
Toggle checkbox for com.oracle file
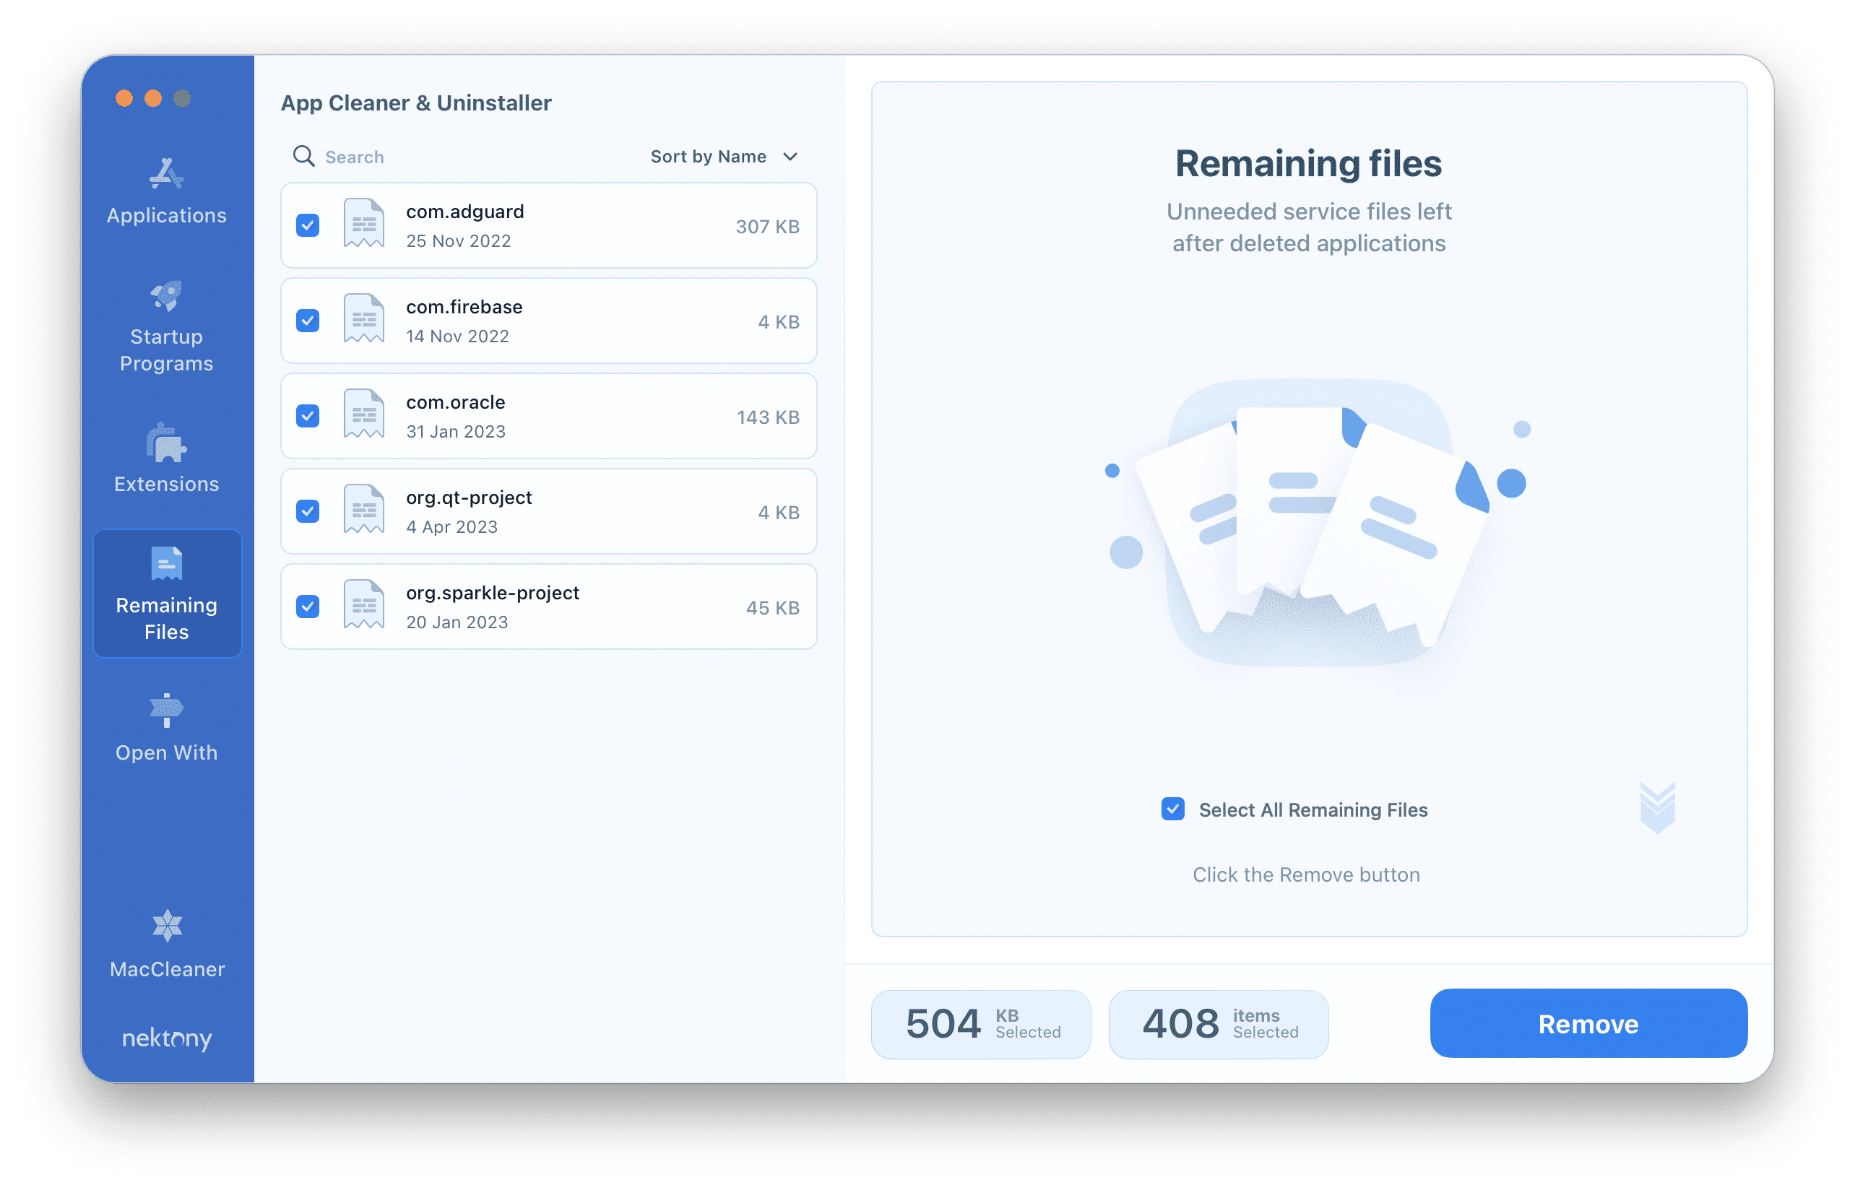(x=308, y=417)
